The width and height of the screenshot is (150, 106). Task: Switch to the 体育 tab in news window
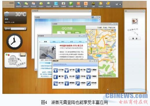71,42
